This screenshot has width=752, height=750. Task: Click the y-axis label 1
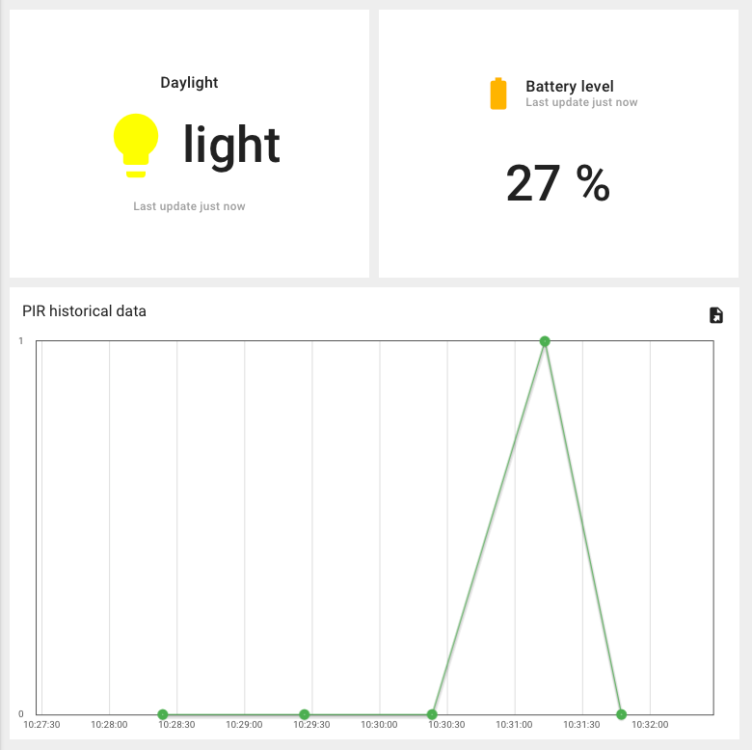(x=21, y=341)
